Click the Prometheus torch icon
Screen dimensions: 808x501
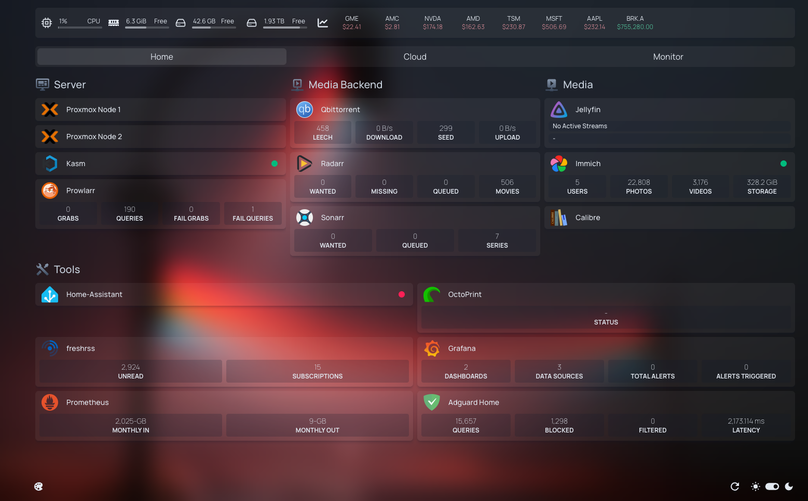point(50,402)
